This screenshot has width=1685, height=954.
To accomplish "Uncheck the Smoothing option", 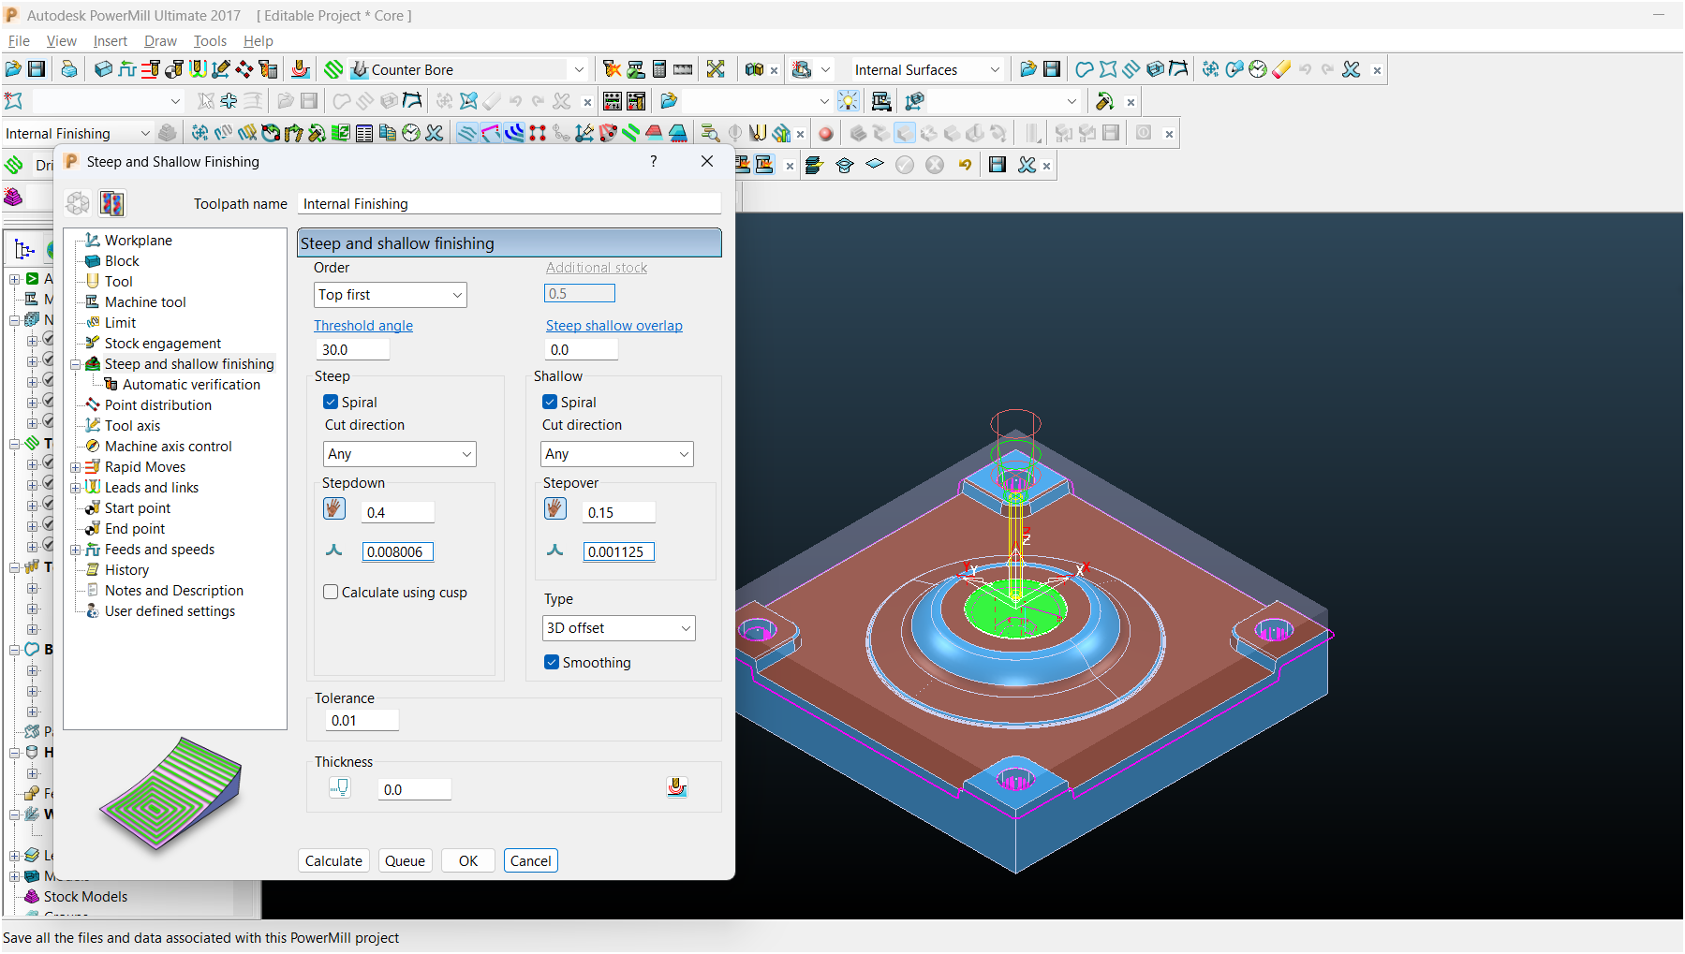I will point(552,663).
